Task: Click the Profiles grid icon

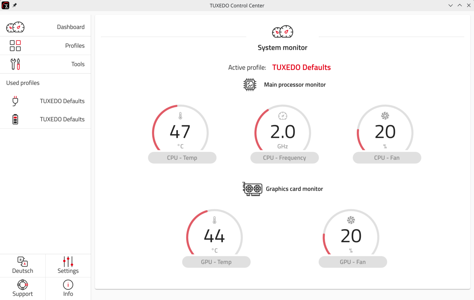Action: [15, 46]
